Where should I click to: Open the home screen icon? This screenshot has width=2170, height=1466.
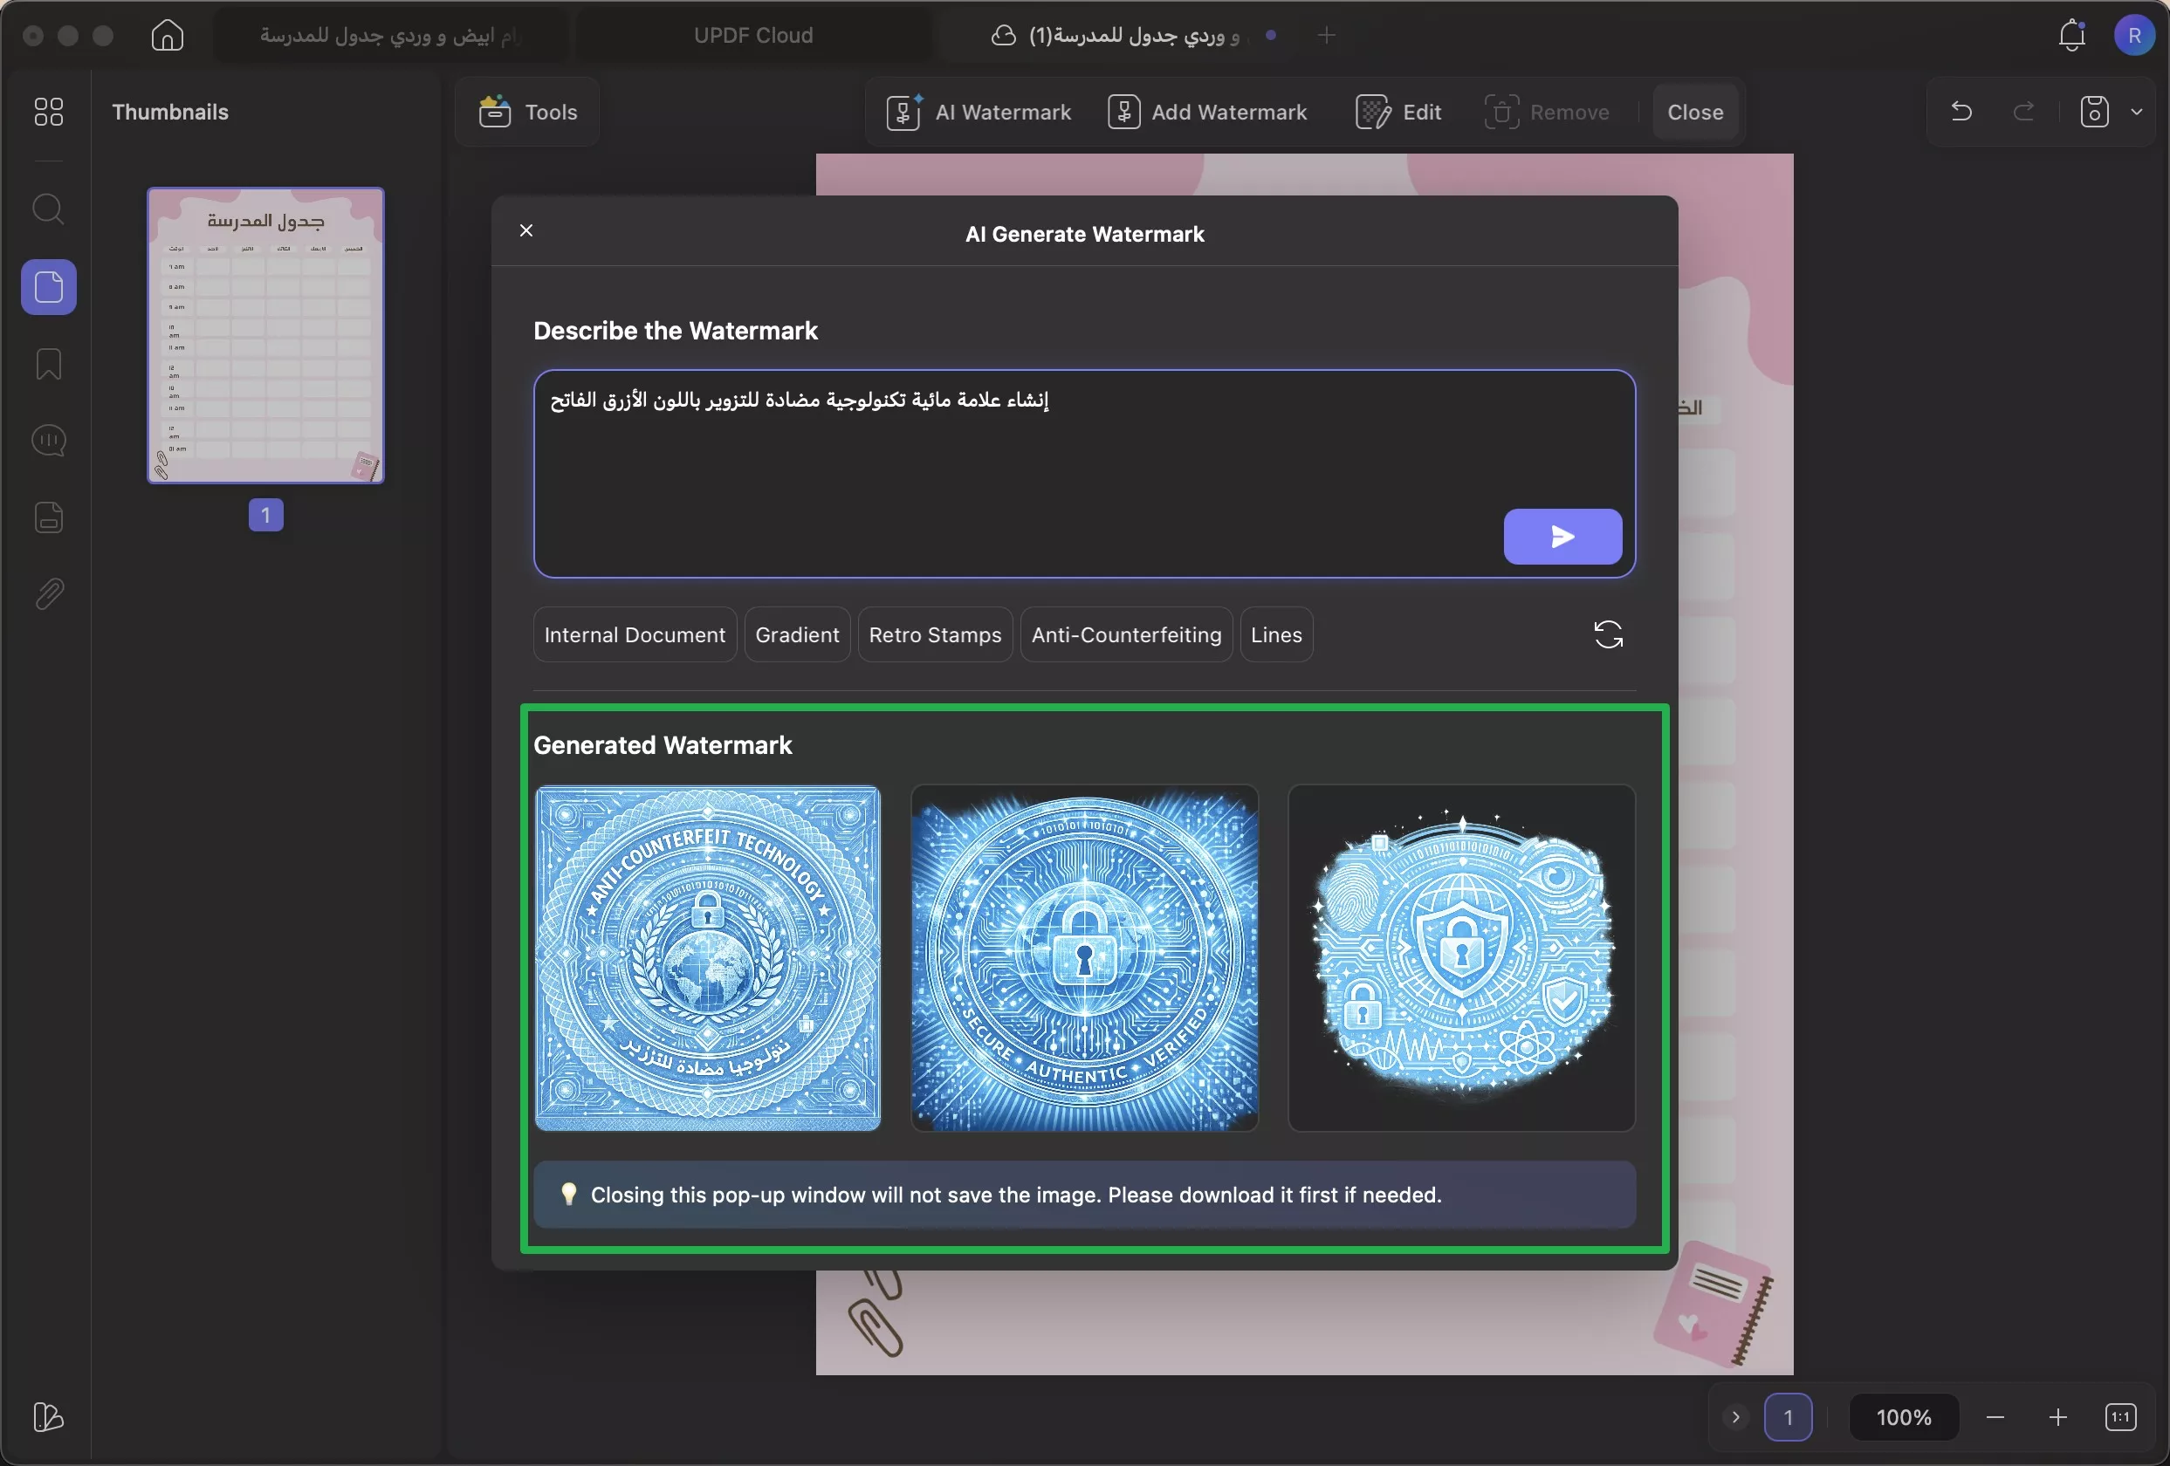[x=167, y=36]
